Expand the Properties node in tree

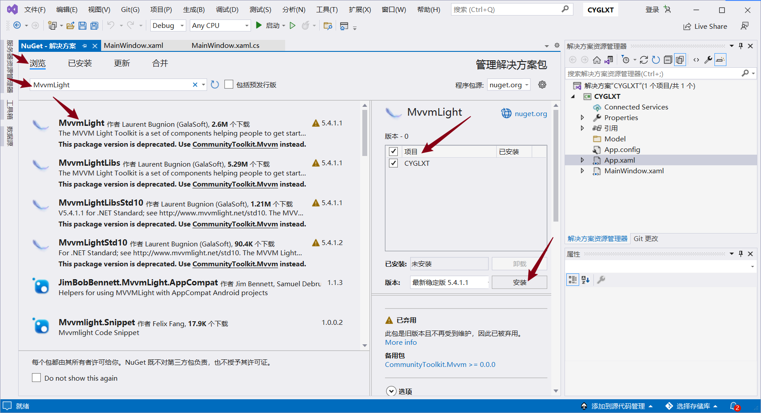pyautogui.click(x=582, y=117)
